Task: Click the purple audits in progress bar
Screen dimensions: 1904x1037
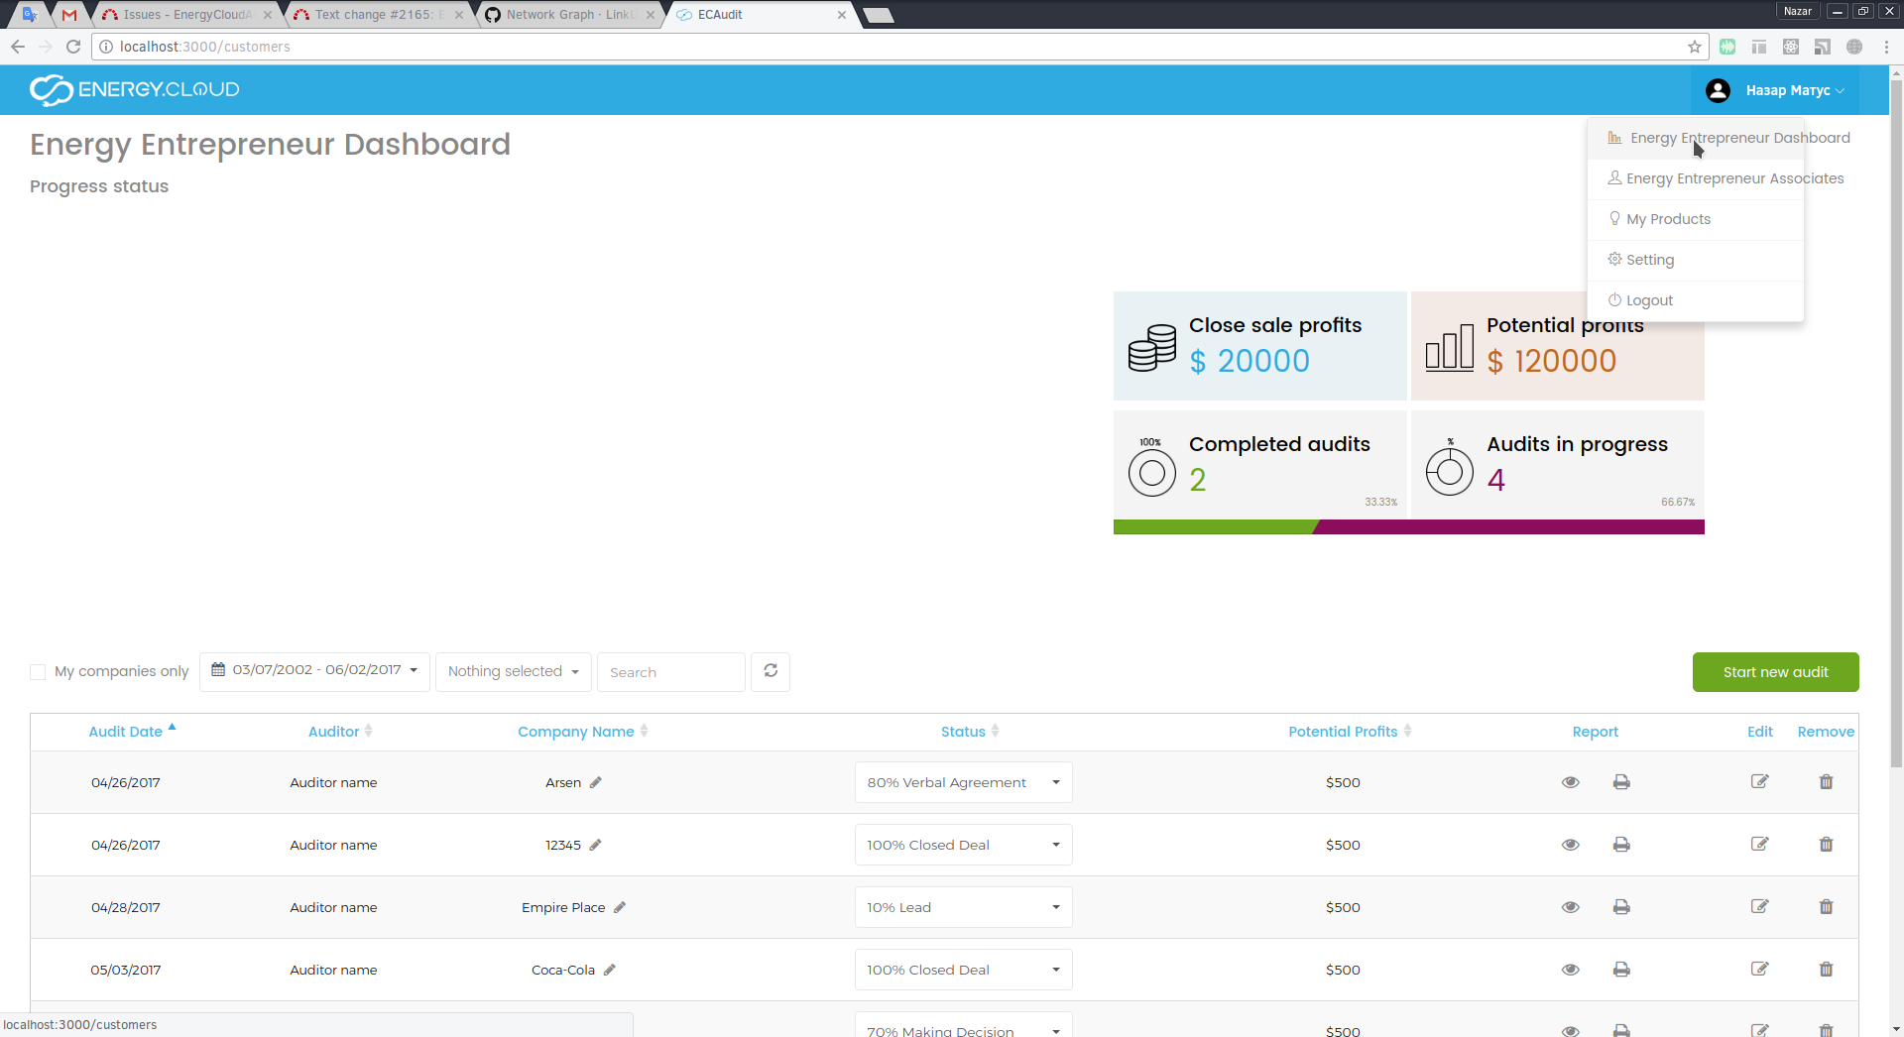Action: coord(1509,527)
